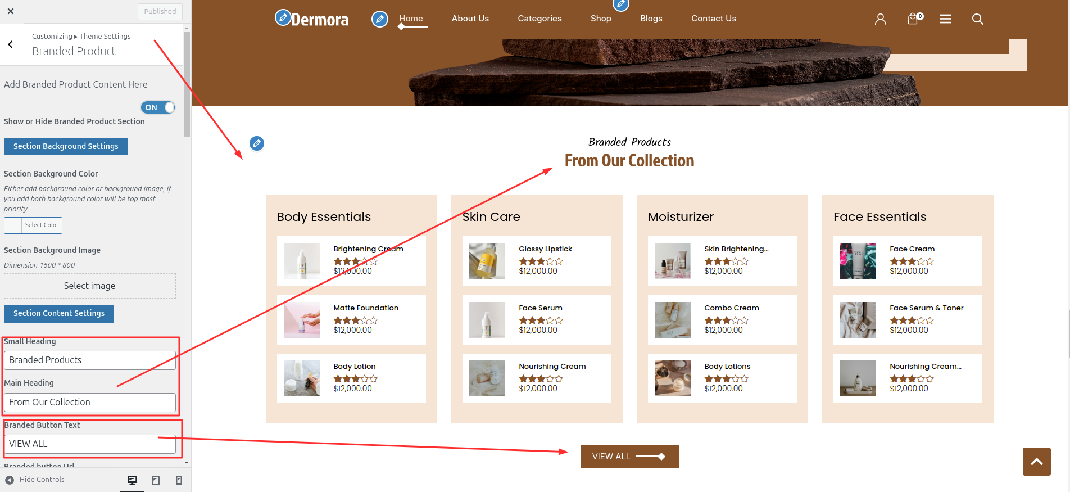Click the VIEW ALL button
Screen dimensions: 1070x492
(629, 457)
